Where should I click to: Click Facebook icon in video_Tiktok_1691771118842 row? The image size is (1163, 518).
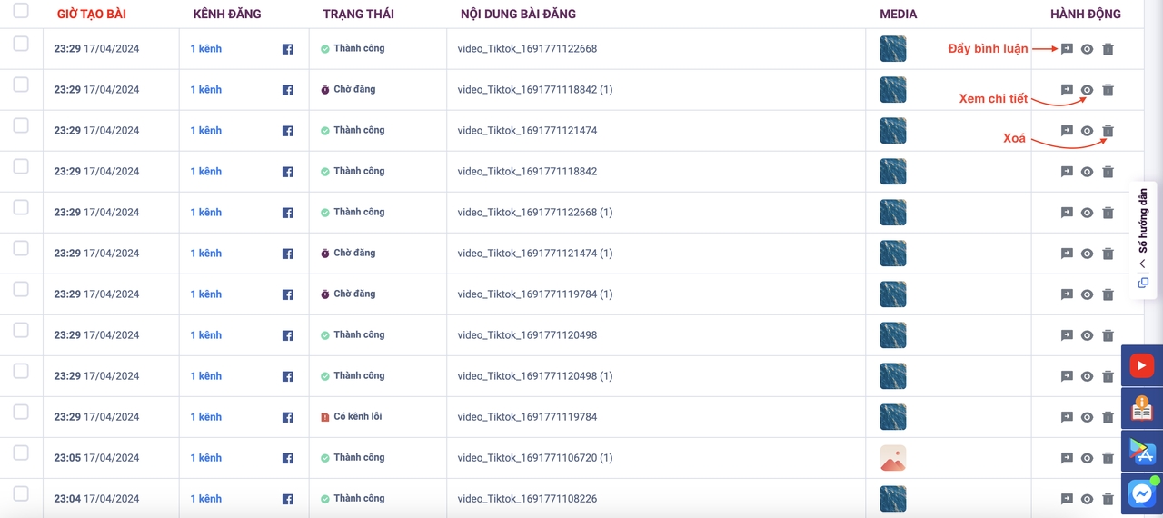point(287,172)
